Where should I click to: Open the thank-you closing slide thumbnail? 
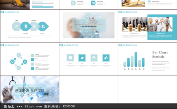point(30,89)
